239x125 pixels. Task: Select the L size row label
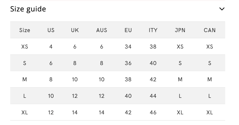25,96
